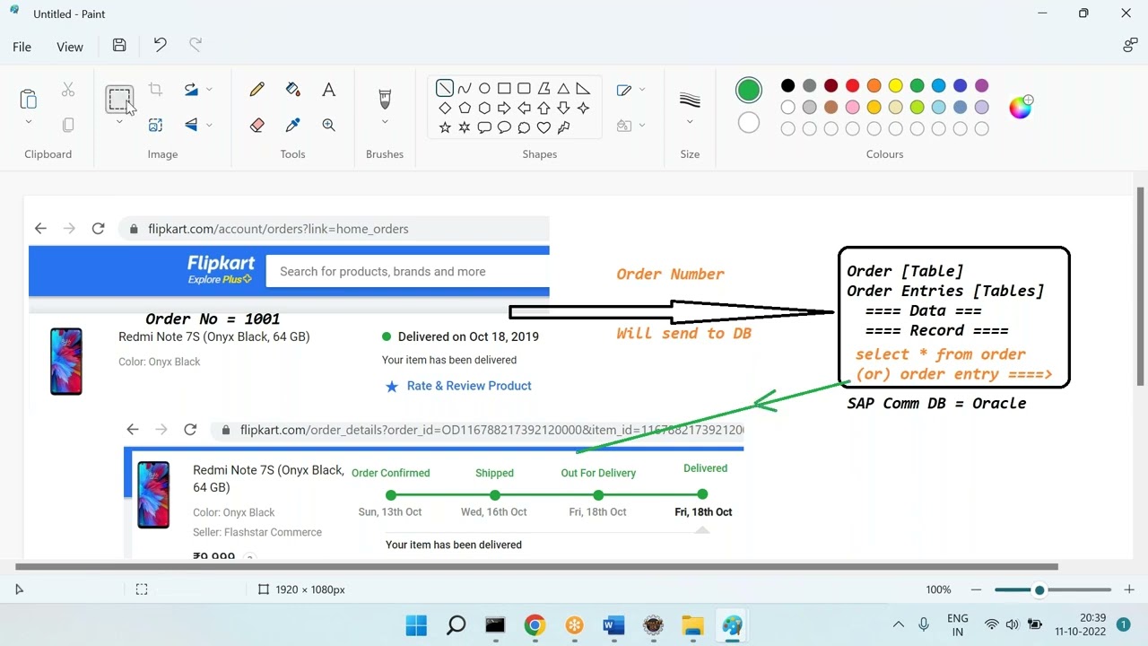Expand the Flip options chevron

209,126
